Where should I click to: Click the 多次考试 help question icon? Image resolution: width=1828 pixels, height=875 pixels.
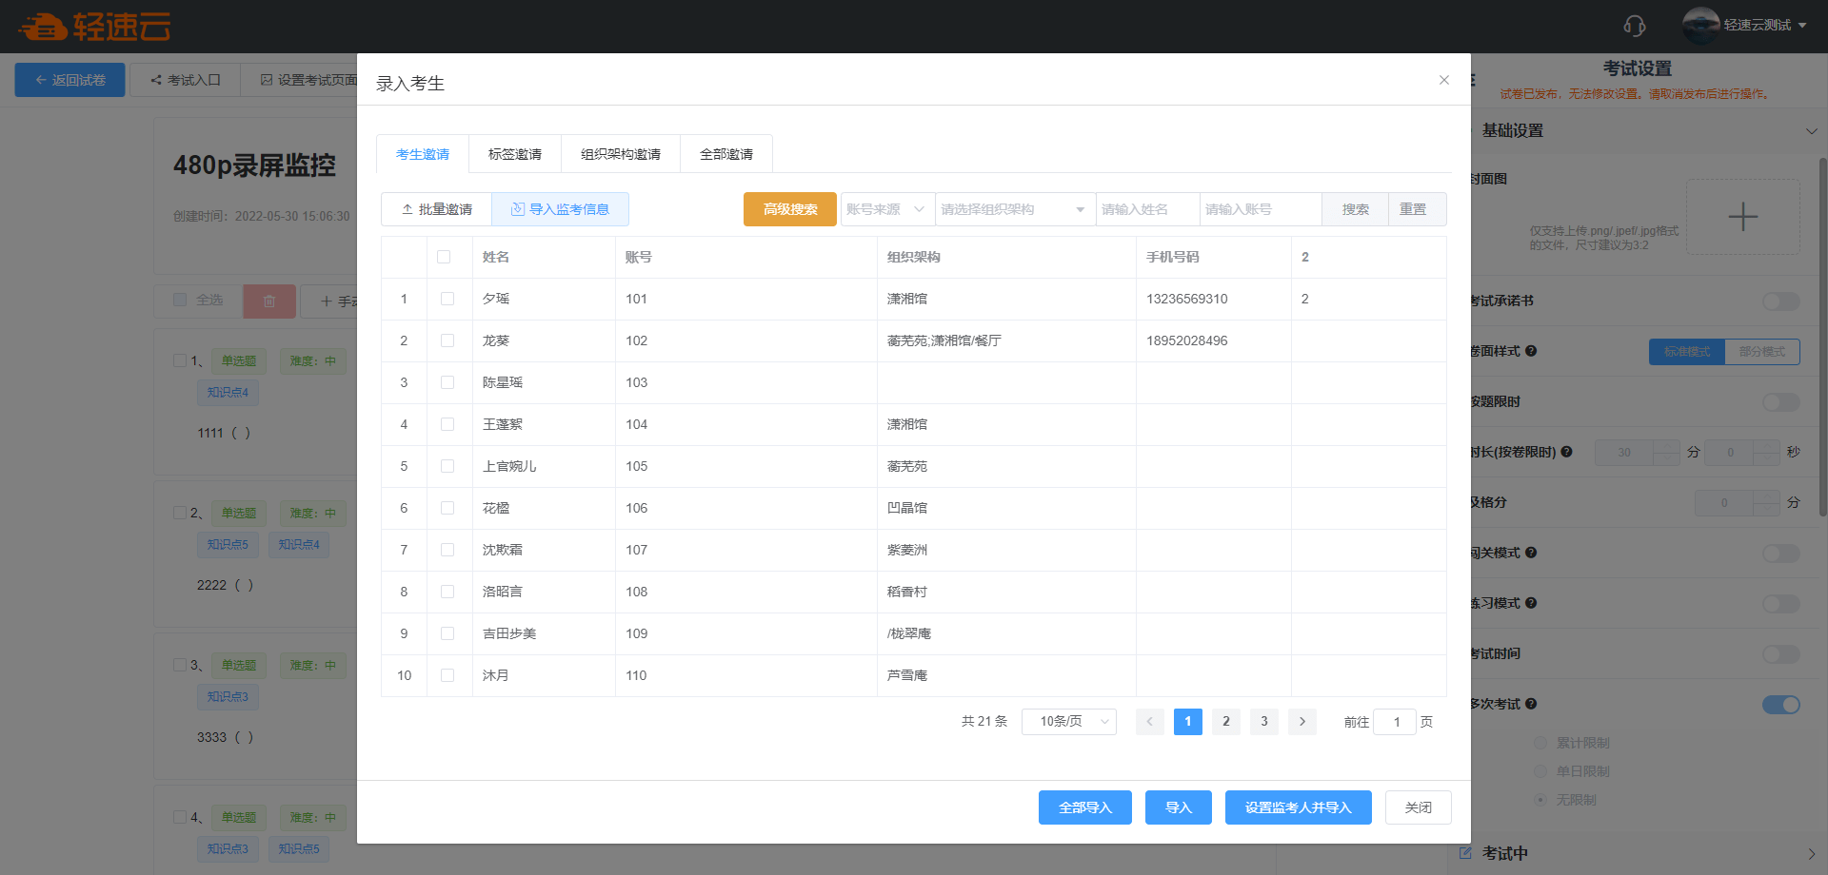pos(1531,704)
